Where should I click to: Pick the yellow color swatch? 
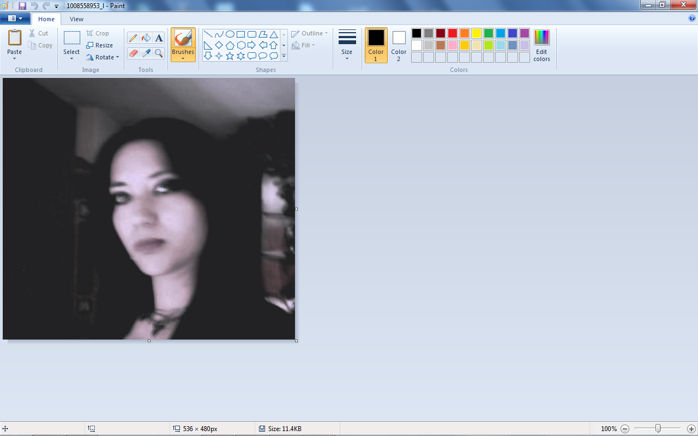point(477,33)
